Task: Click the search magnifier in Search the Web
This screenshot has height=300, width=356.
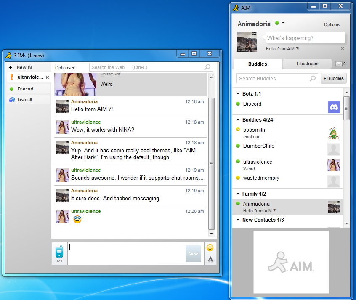Action: (x=207, y=67)
